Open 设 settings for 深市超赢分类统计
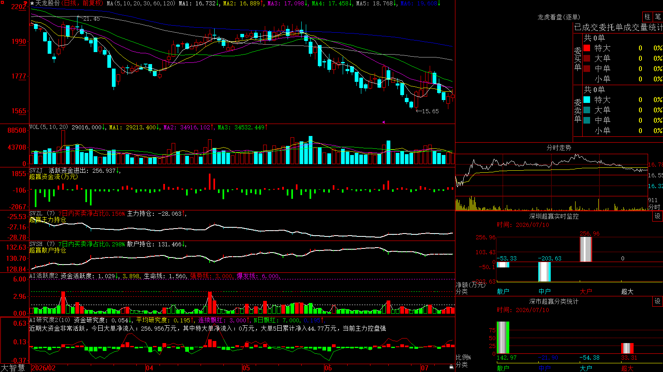This screenshot has width=663, height=372. [658, 301]
